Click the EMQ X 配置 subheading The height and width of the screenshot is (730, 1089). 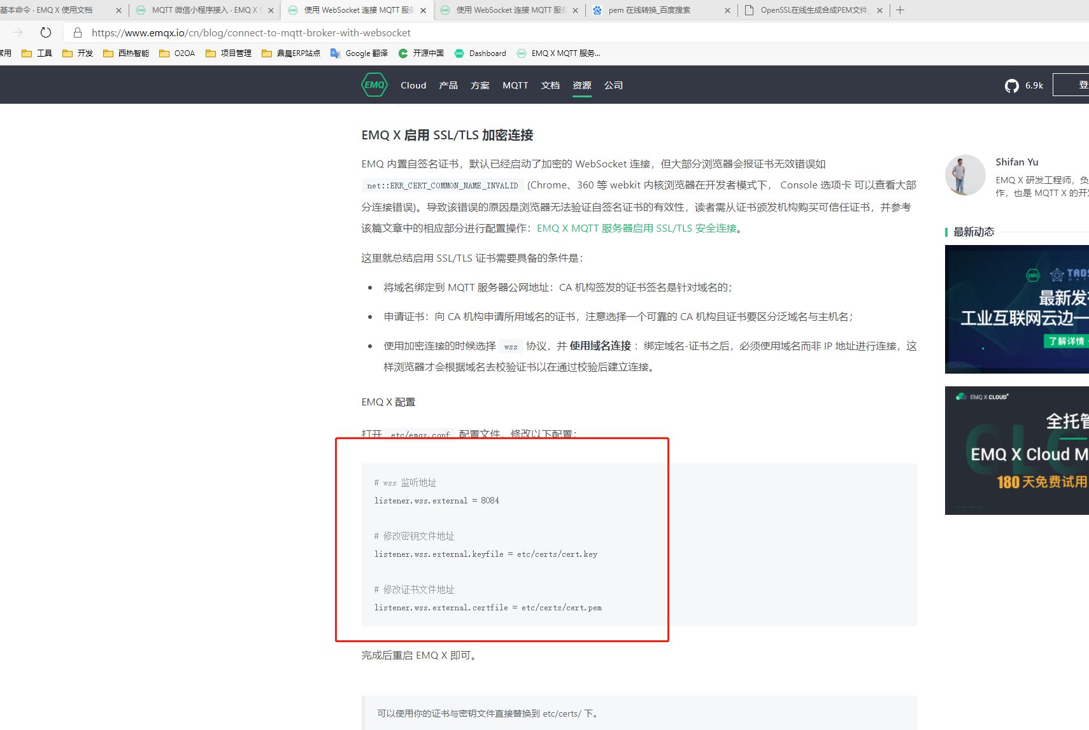point(388,402)
